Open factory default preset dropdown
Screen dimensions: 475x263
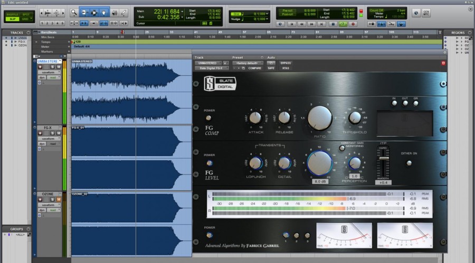247,63
